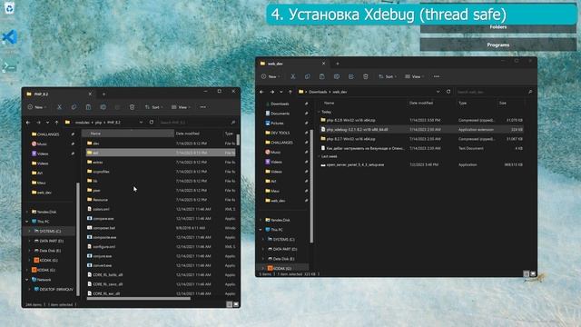The image size is (581, 327).
Task: Open Visual Studio Code from the desktop
Action: (x=10, y=37)
